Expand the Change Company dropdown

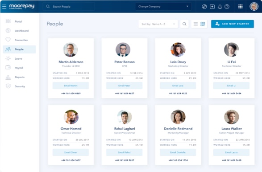pos(163,7)
